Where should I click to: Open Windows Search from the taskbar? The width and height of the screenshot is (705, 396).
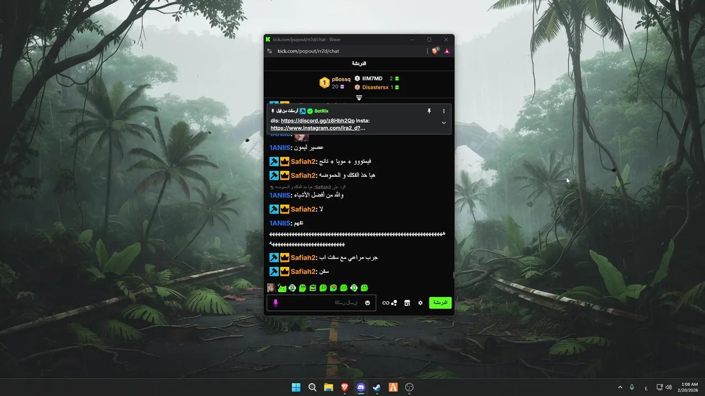tap(312, 387)
